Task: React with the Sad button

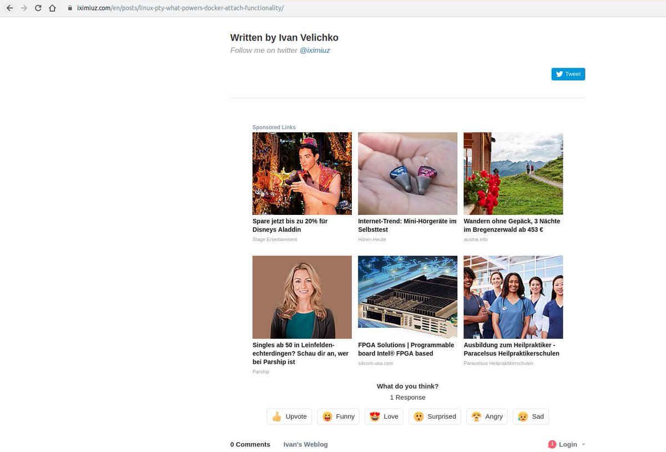Action: (531, 416)
